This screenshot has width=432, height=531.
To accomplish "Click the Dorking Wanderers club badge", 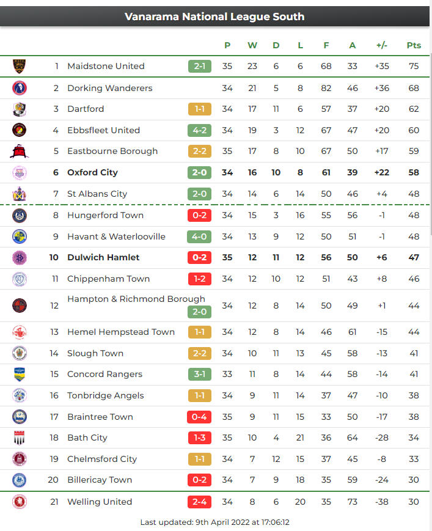I will click(x=20, y=88).
